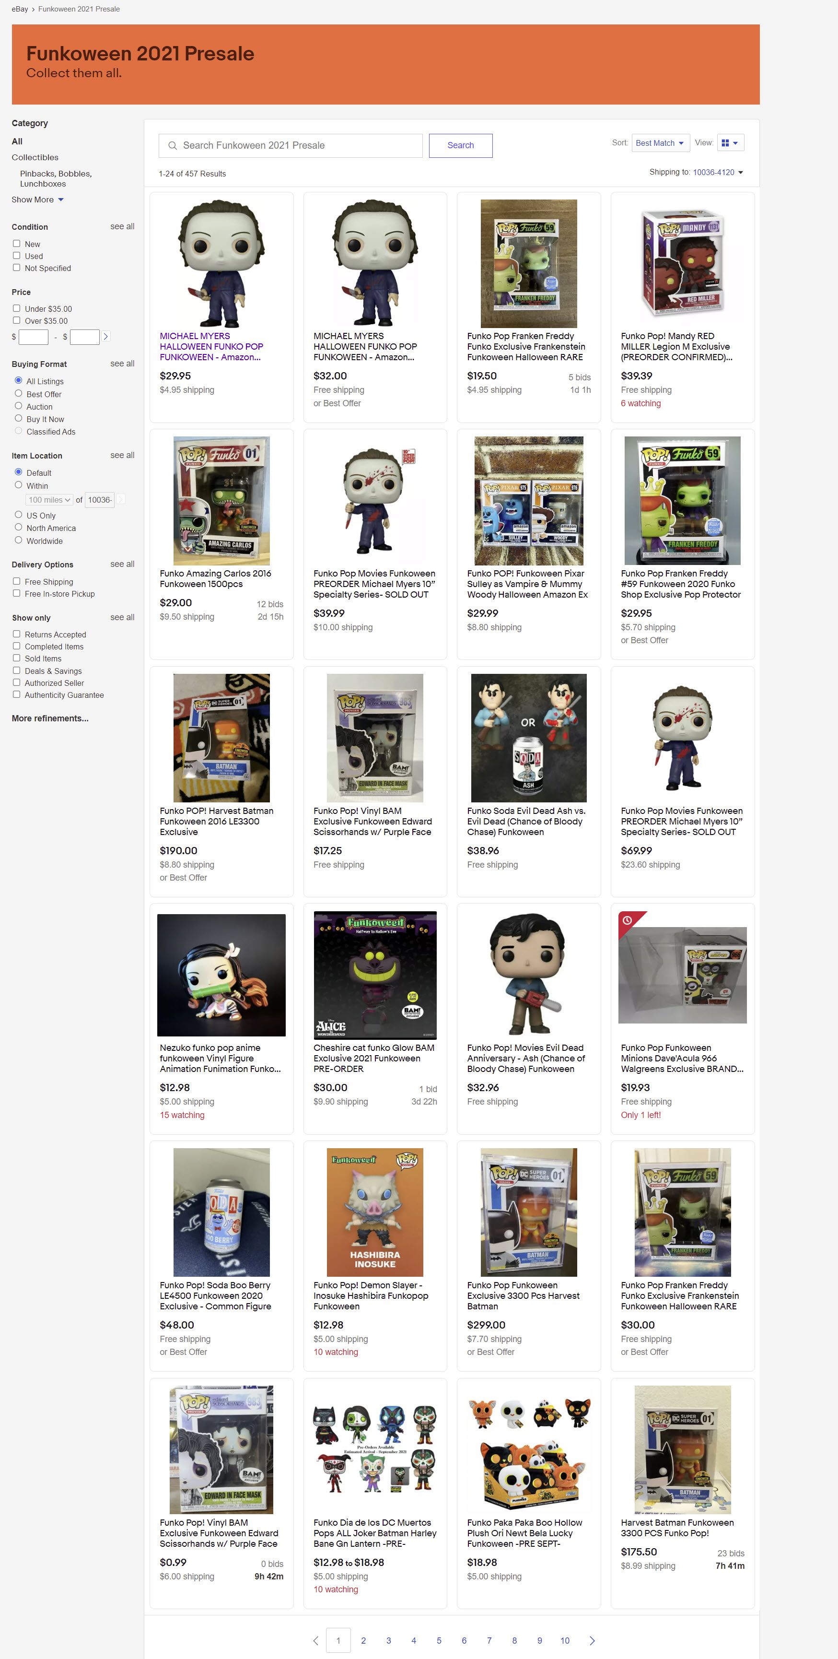Screen dimensions: 838x1659
Task: Open the Shipping to zip code arrow
Action: pos(740,173)
